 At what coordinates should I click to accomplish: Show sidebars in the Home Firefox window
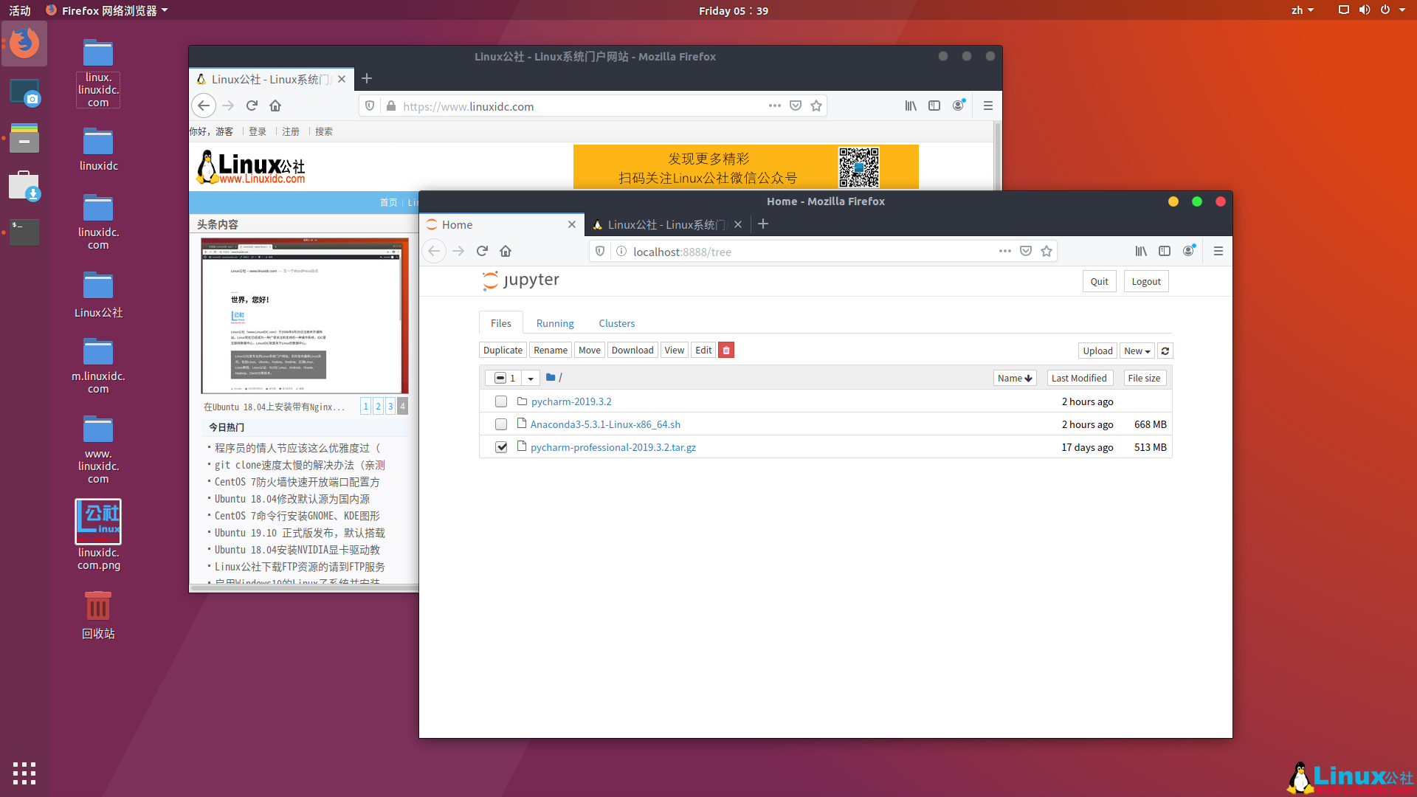(x=1165, y=251)
